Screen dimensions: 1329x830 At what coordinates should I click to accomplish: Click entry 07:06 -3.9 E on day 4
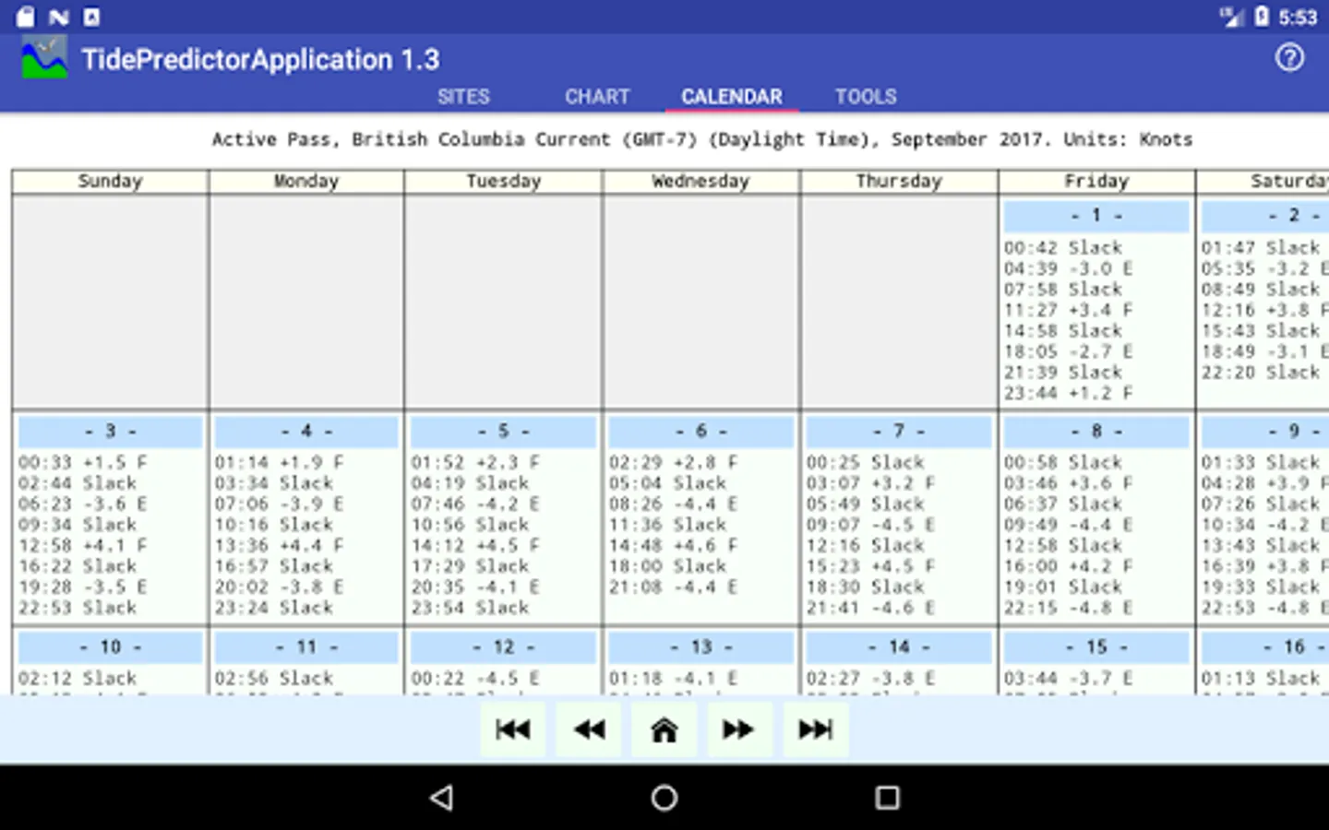[280, 504]
